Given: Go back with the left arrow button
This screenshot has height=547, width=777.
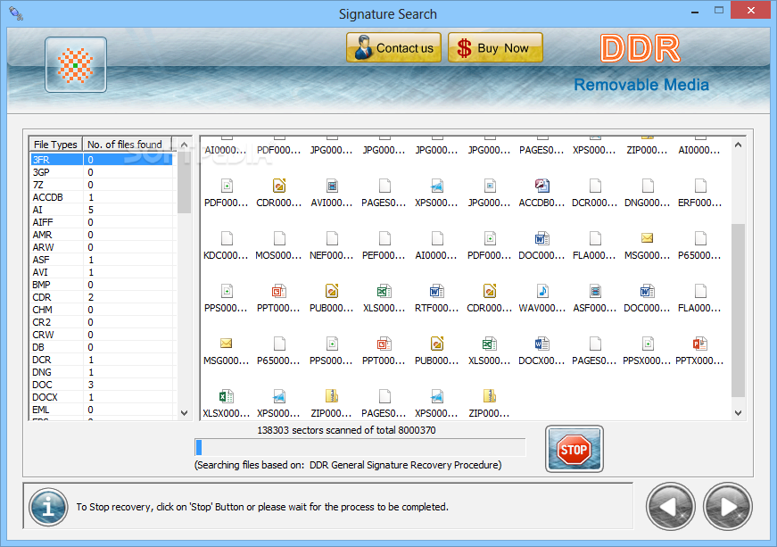Looking at the screenshot, I should (x=670, y=506).
